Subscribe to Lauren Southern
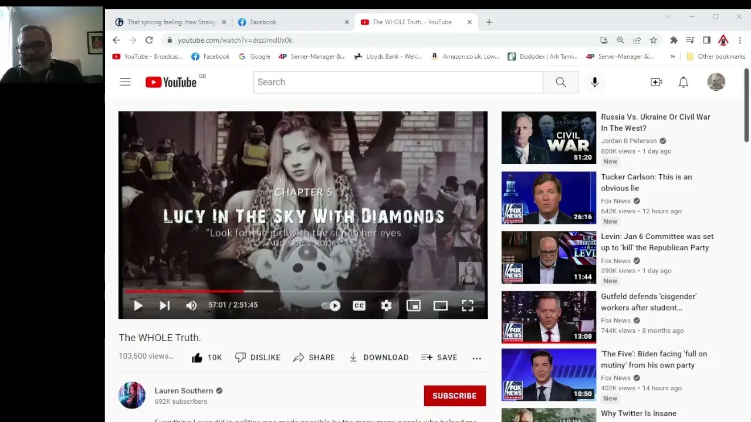This screenshot has height=422, width=751. 455,396
